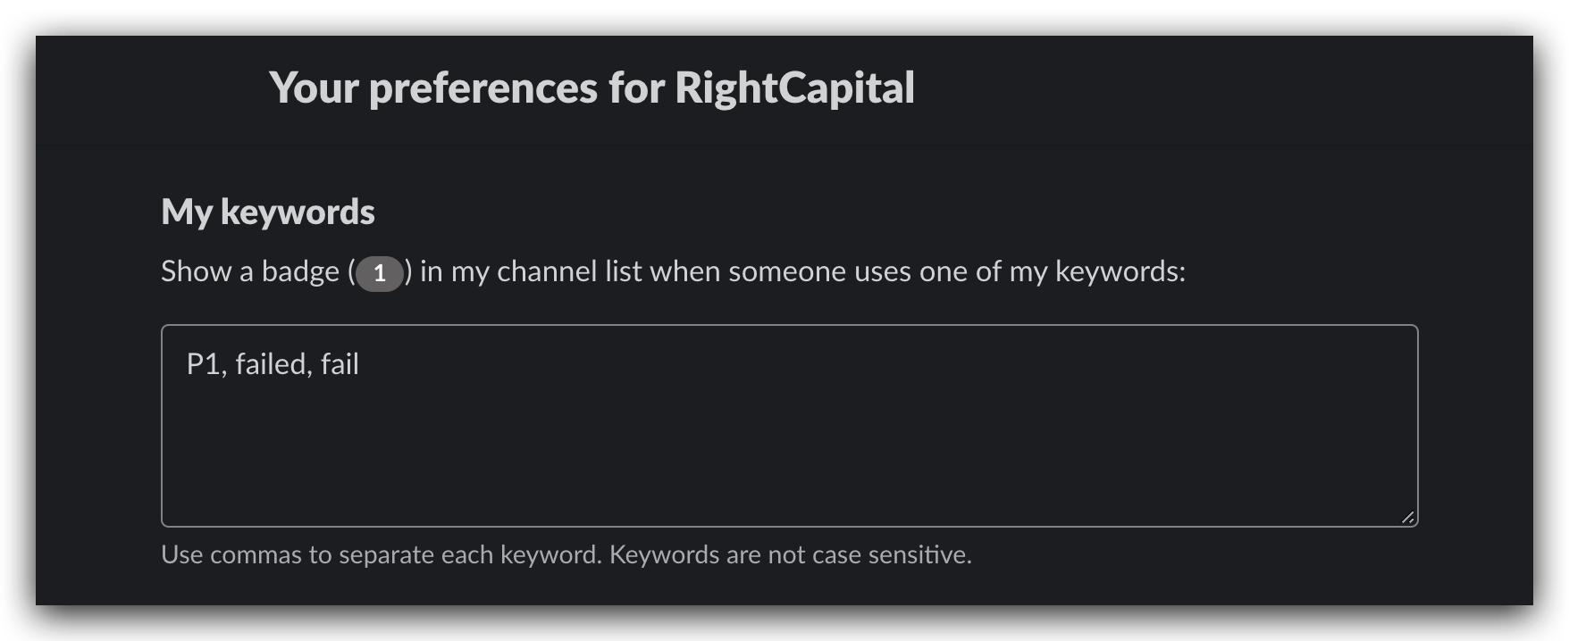
Task: Click the word "when" in the description
Action: [x=684, y=271]
